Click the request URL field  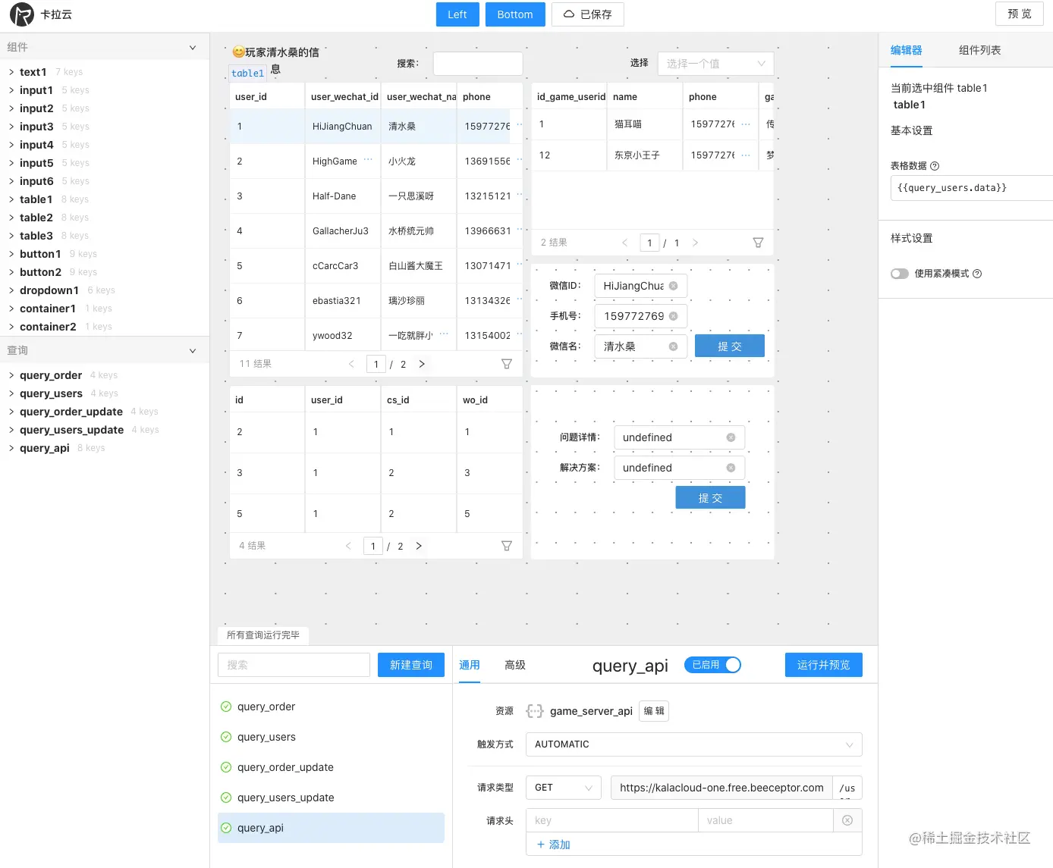click(721, 788)
